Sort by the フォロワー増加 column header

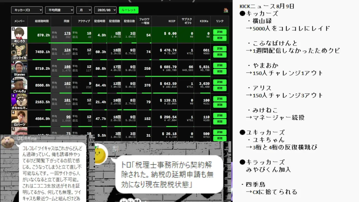click(144, 21)
